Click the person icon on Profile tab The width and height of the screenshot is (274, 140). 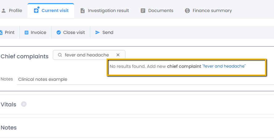tap(4, 11)
